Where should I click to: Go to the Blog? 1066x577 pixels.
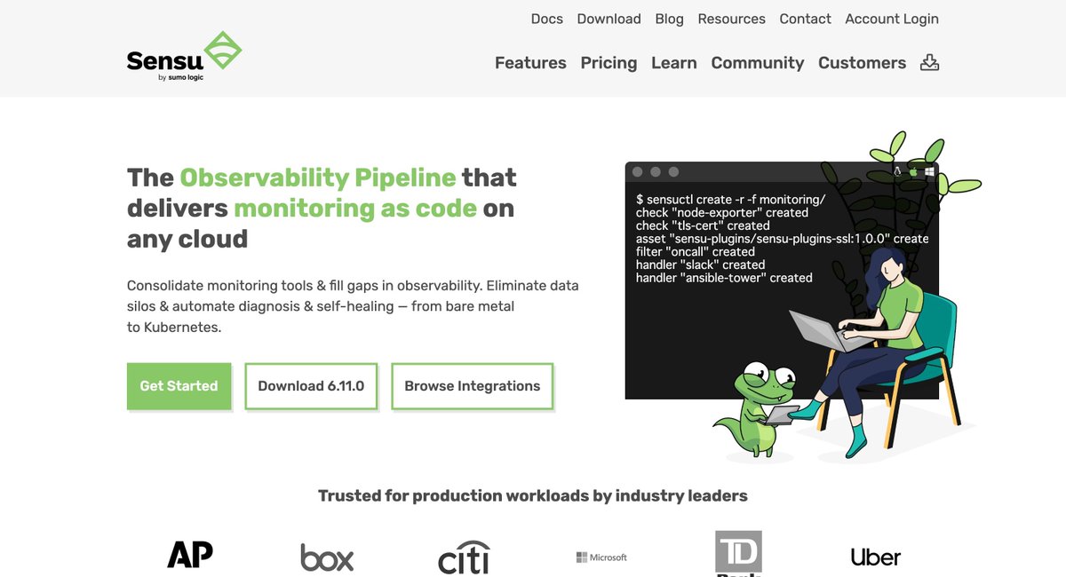point(670,19)
